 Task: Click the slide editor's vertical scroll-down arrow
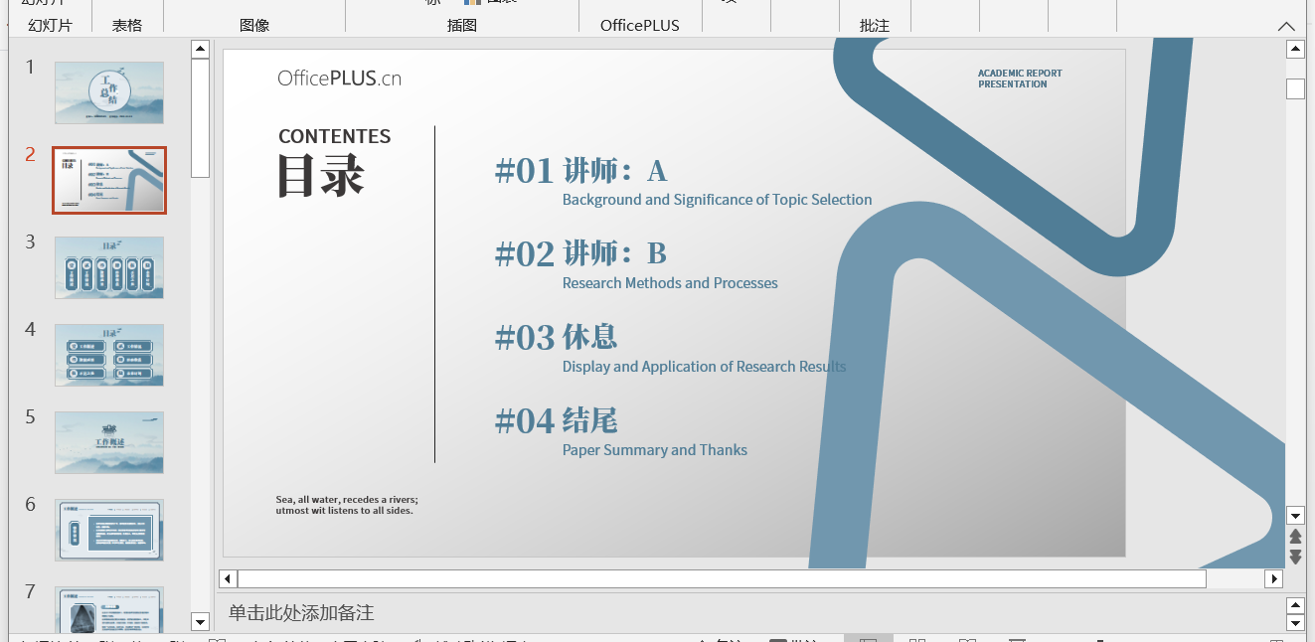point(1295,515)
